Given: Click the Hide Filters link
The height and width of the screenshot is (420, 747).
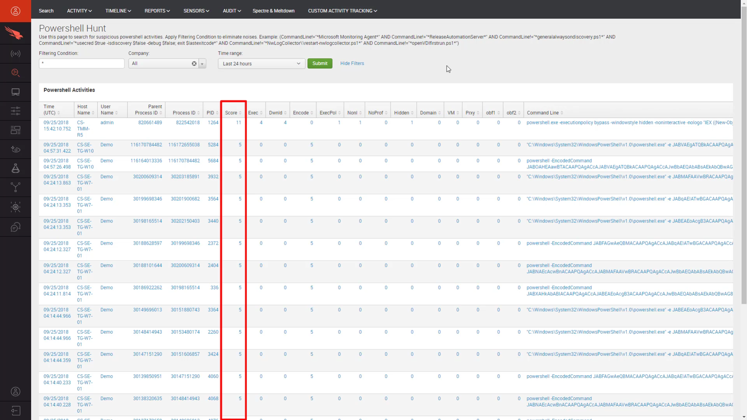Looking at the screenshot, I should (352, 63).
